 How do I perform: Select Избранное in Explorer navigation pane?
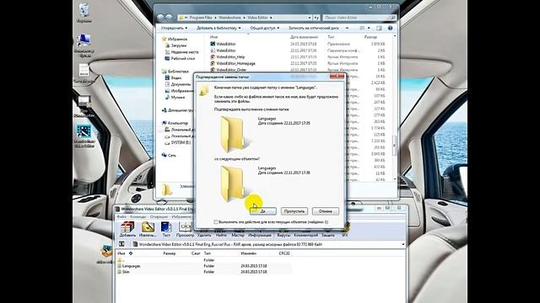pyautogui.click(x=175, y=39)
